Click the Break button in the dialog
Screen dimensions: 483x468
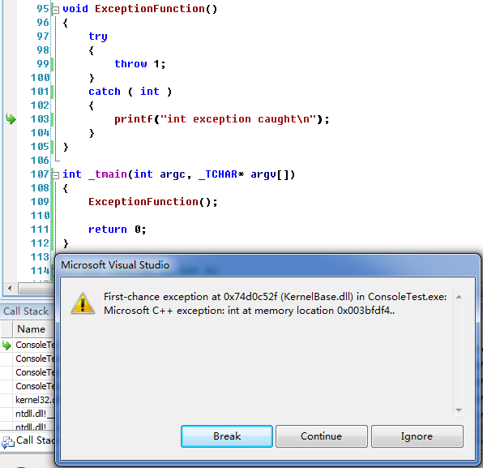tap(227, 436)
